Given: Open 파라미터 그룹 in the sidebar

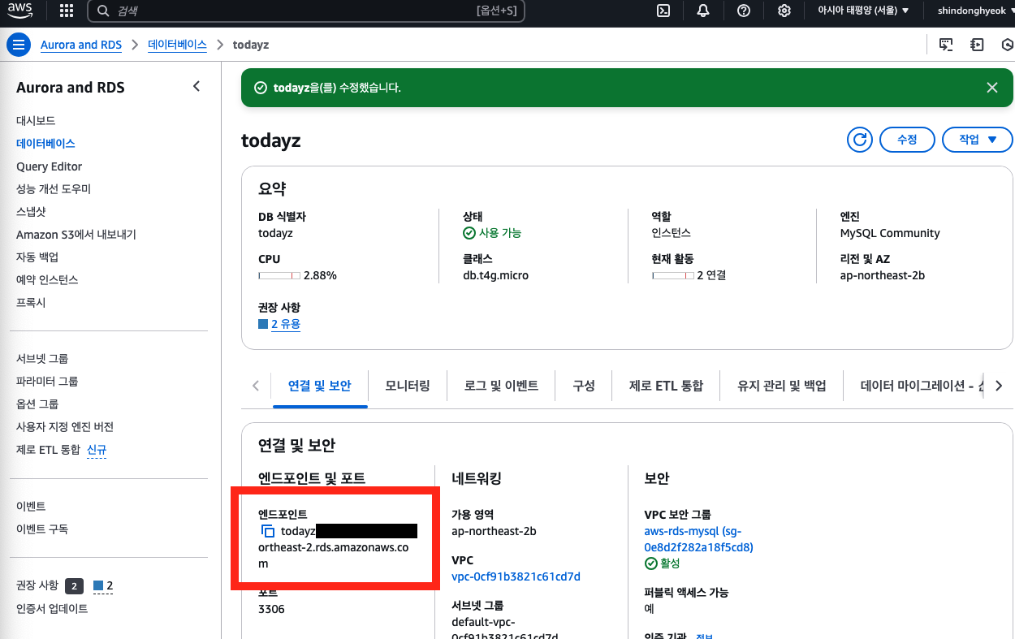Looking at the screenshot, I should (47, 381).
